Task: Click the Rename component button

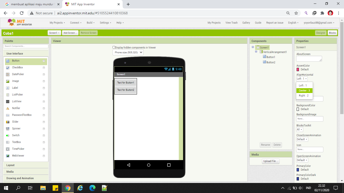Action: point(265,145)
